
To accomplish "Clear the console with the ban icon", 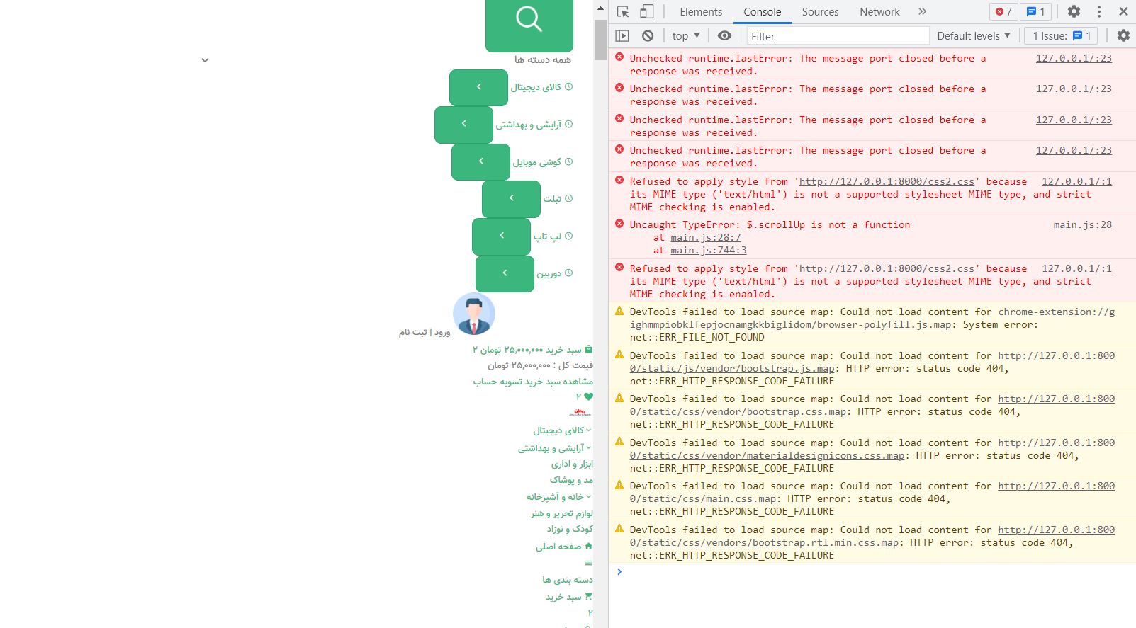I will pos(648,36).
